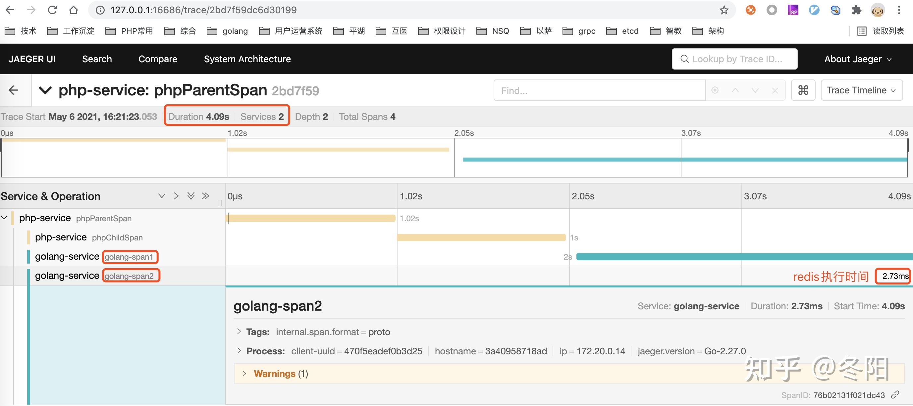Expand the Warnings (1) section
The width and height of the screenshot is (913, 406).
tap(244, 373)
